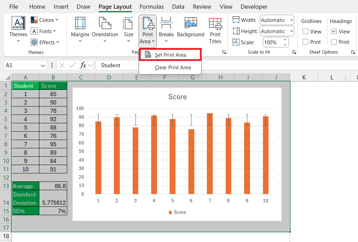The height and width of the screenshot is (242, 358).
Task: Select cell A1 containing Student
Action: click(25, 86)
